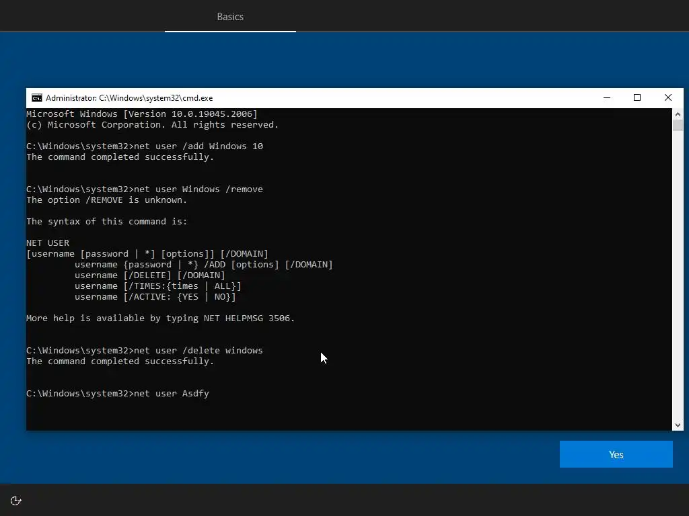Click the scrollbar up arrow
This screenshot has width=689, height=516.
click(678, 114)
